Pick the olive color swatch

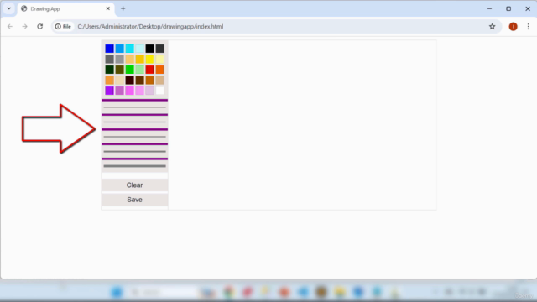click(x=119, y=70)
